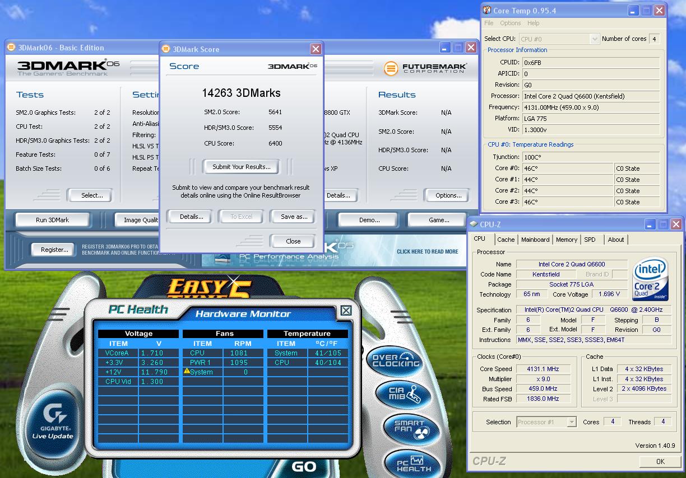686x478 pixels.
Task: Click the 14263 3DMarks score text
Action: (242, 93)
